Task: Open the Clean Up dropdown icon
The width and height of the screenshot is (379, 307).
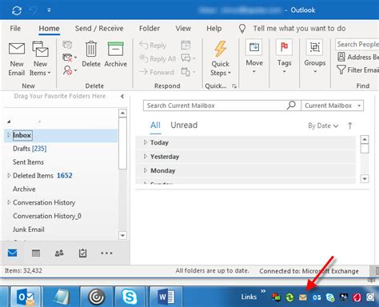Action: tap(70, 58)
